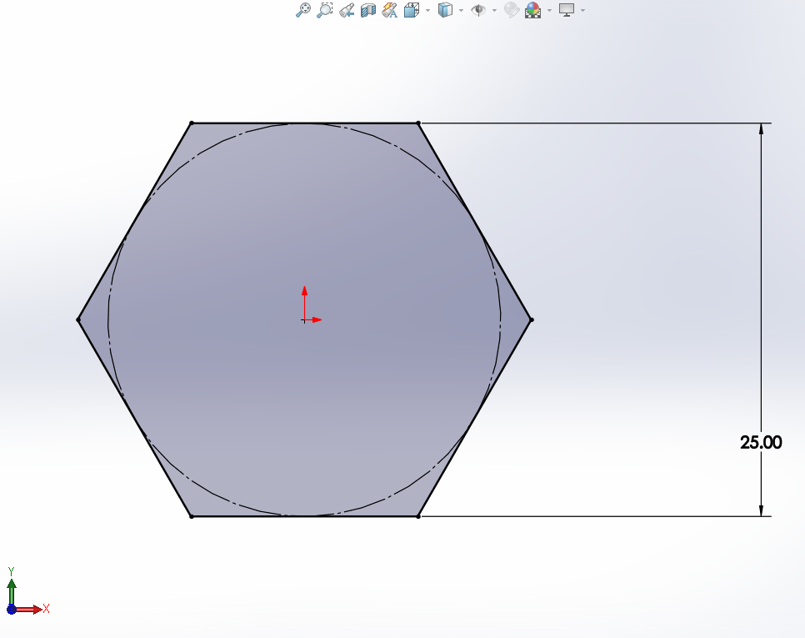Click the hexagon's leftmost vertex point

tap(78, 319)
